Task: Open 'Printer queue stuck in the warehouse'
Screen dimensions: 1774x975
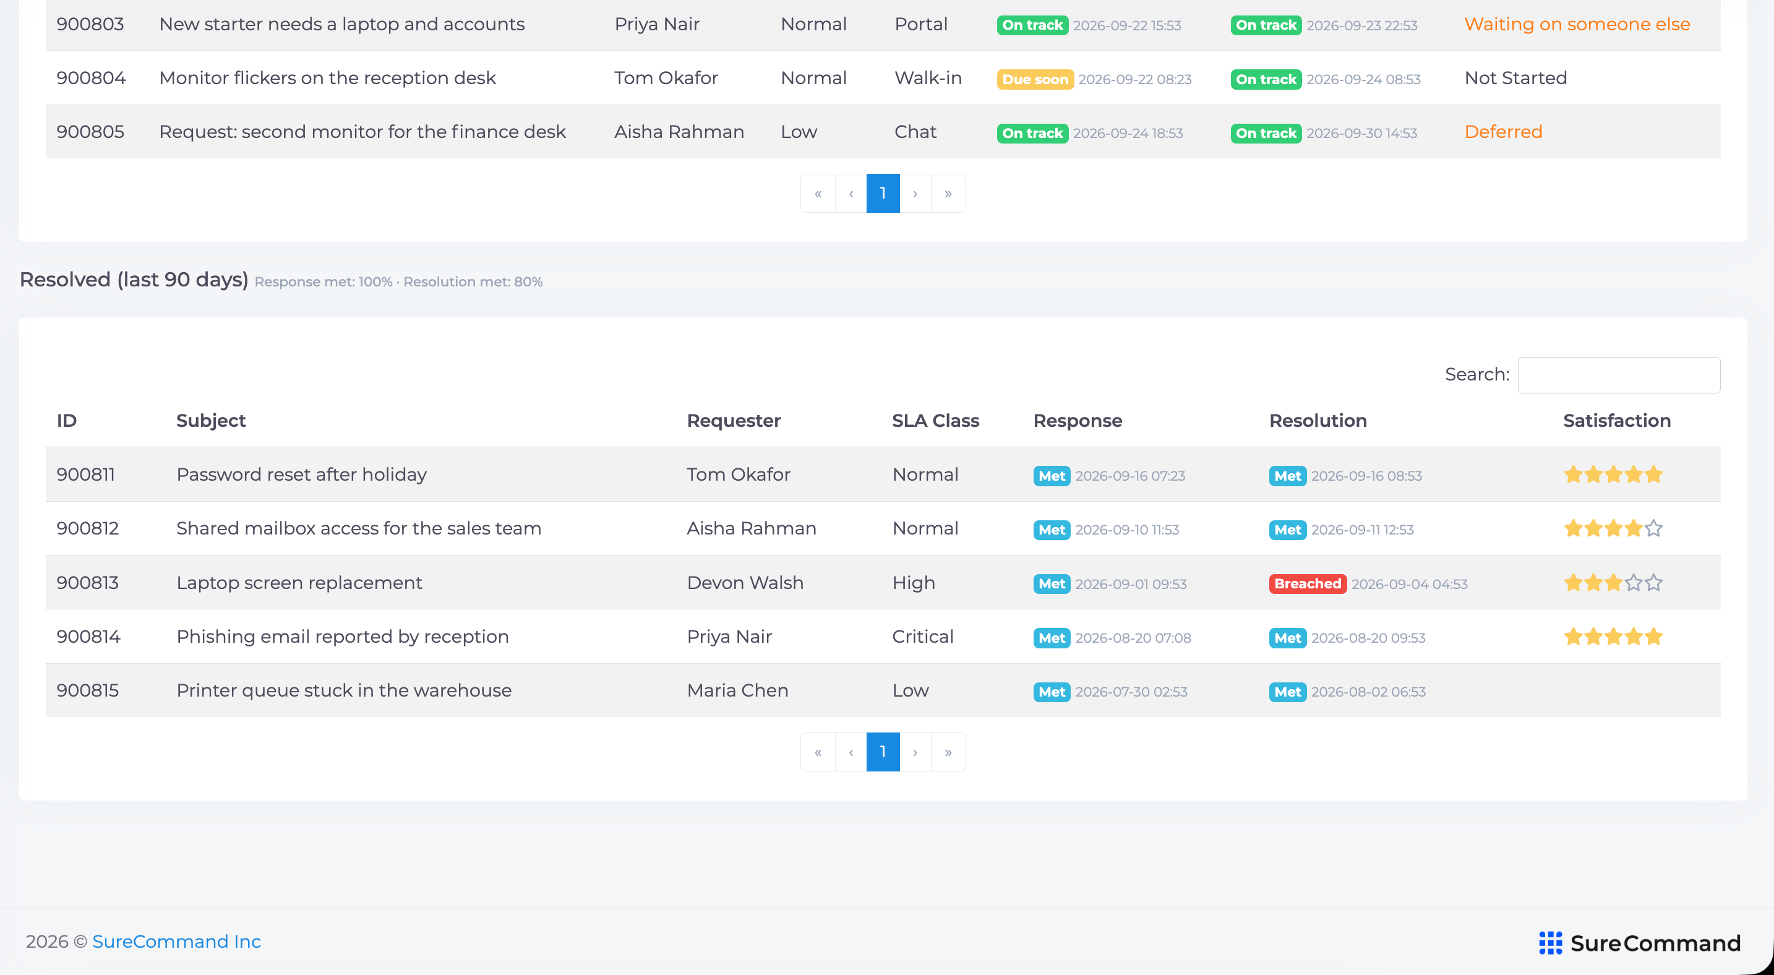Action: (x=344, y=690)
